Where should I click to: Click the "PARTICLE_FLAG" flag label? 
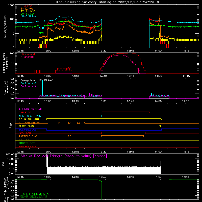coord(28,136)
